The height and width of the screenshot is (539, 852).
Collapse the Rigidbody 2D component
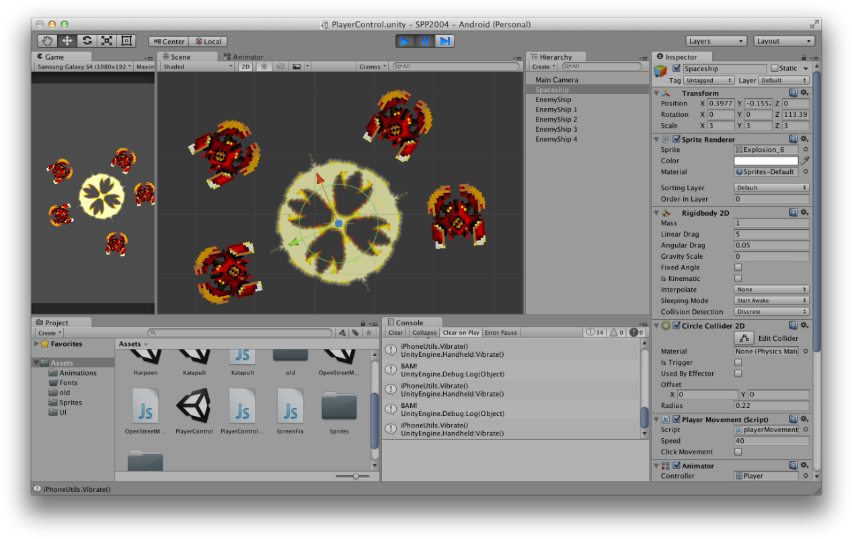[657, 213]
